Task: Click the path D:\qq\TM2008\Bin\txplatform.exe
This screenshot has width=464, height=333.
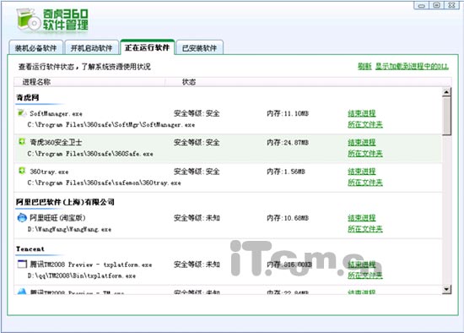Action: [81, 276]
